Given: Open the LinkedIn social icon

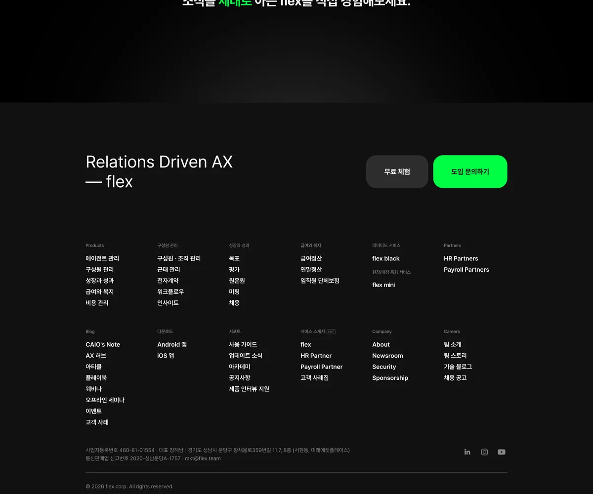Looking at the screenshot, I should [x=467, y=452].
